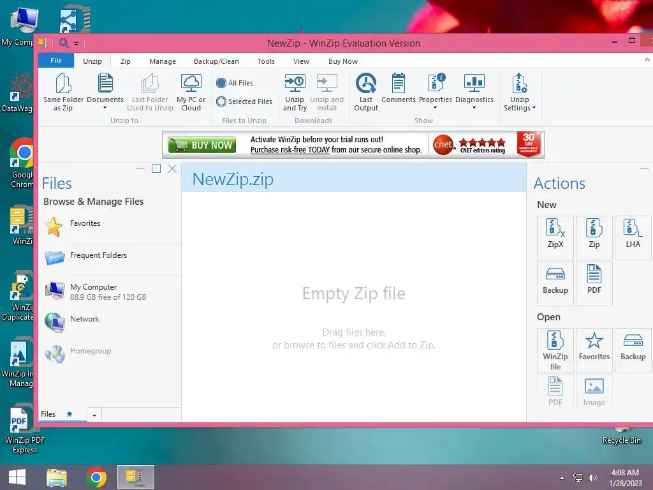Open the Recycle Bin on desktop

(621, 436)
